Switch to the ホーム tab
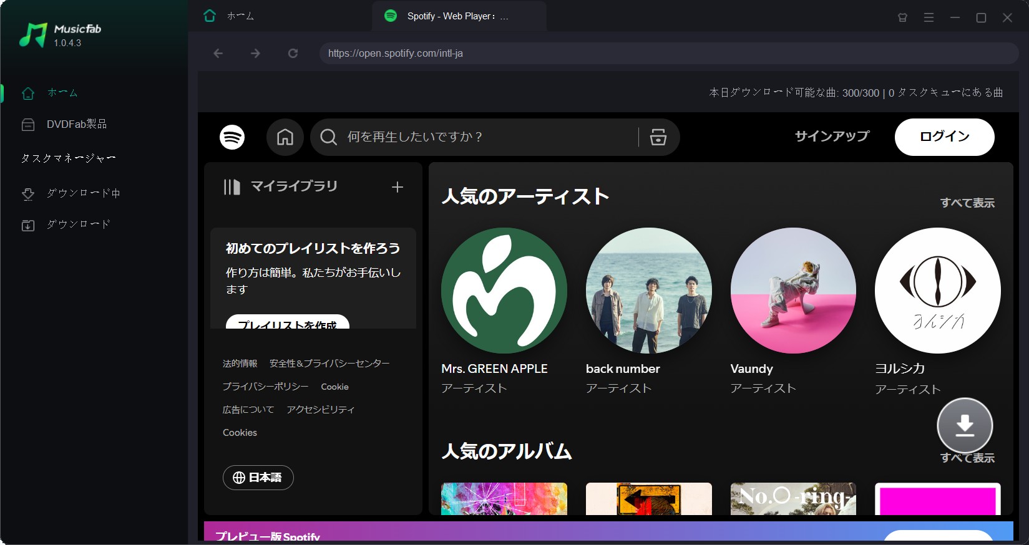 point(229,16)
